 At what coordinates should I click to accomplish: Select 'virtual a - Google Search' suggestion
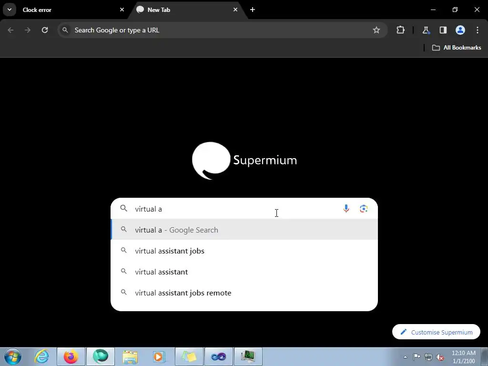coord(244,230)
